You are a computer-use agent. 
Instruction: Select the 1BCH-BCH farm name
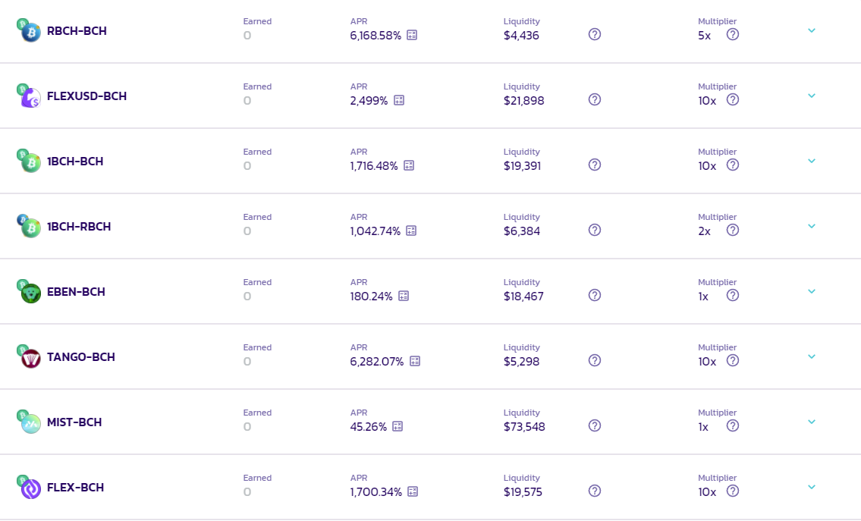coord(75,162)
